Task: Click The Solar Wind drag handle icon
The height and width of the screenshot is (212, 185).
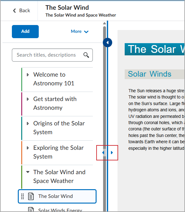Action: click(22, 196)
